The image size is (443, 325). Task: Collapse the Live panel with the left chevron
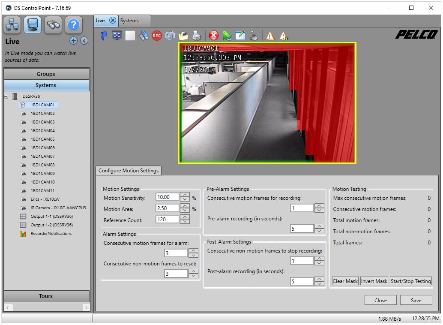[x=84, y=41]
